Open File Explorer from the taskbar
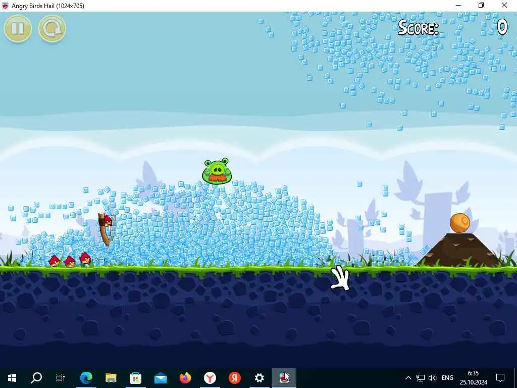The image size is (517, 388). [111, 378]
